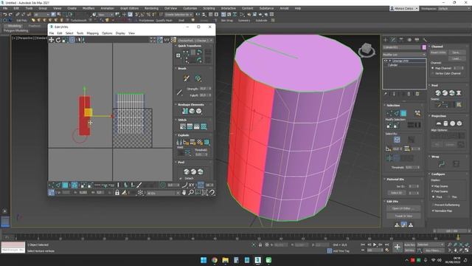
Task: Click the Save... button in Channel rollout
Action: [x=457, y=52]
